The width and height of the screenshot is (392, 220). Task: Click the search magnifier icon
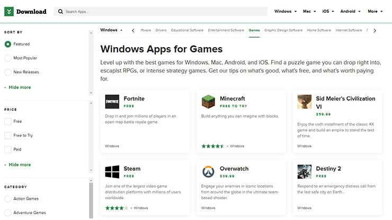[60, 12]
